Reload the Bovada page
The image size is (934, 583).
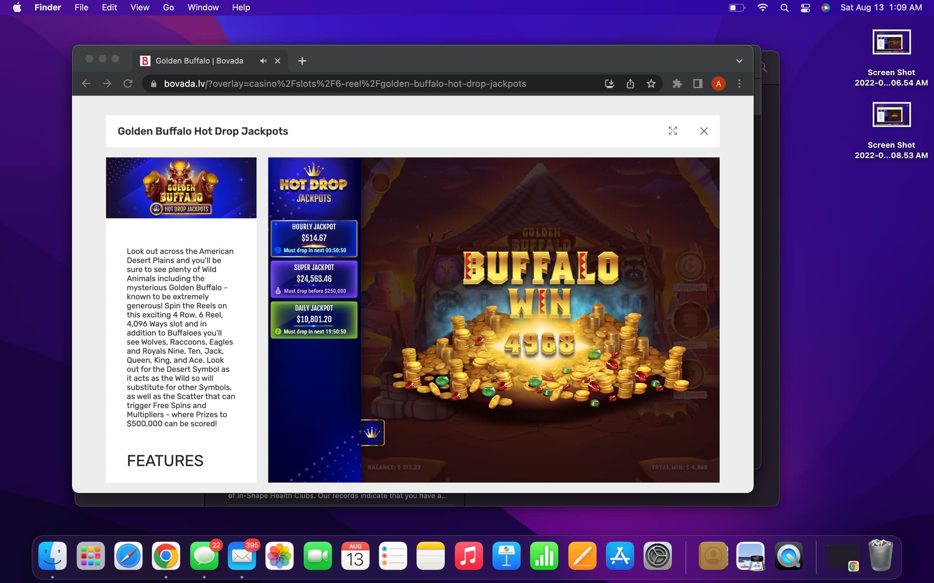point(128,84)
